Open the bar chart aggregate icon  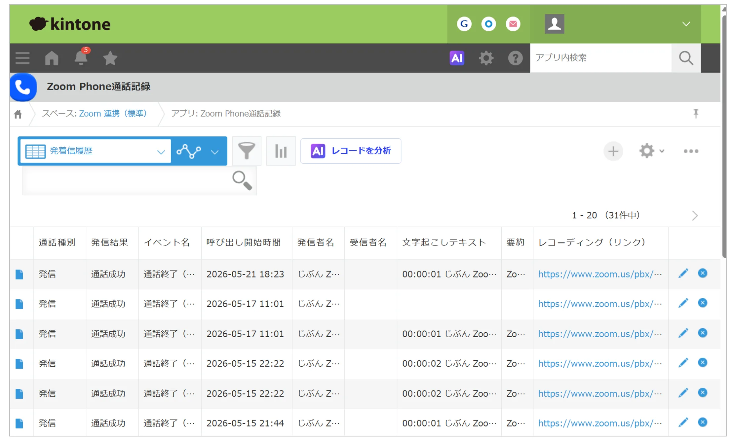click(281, 151)
